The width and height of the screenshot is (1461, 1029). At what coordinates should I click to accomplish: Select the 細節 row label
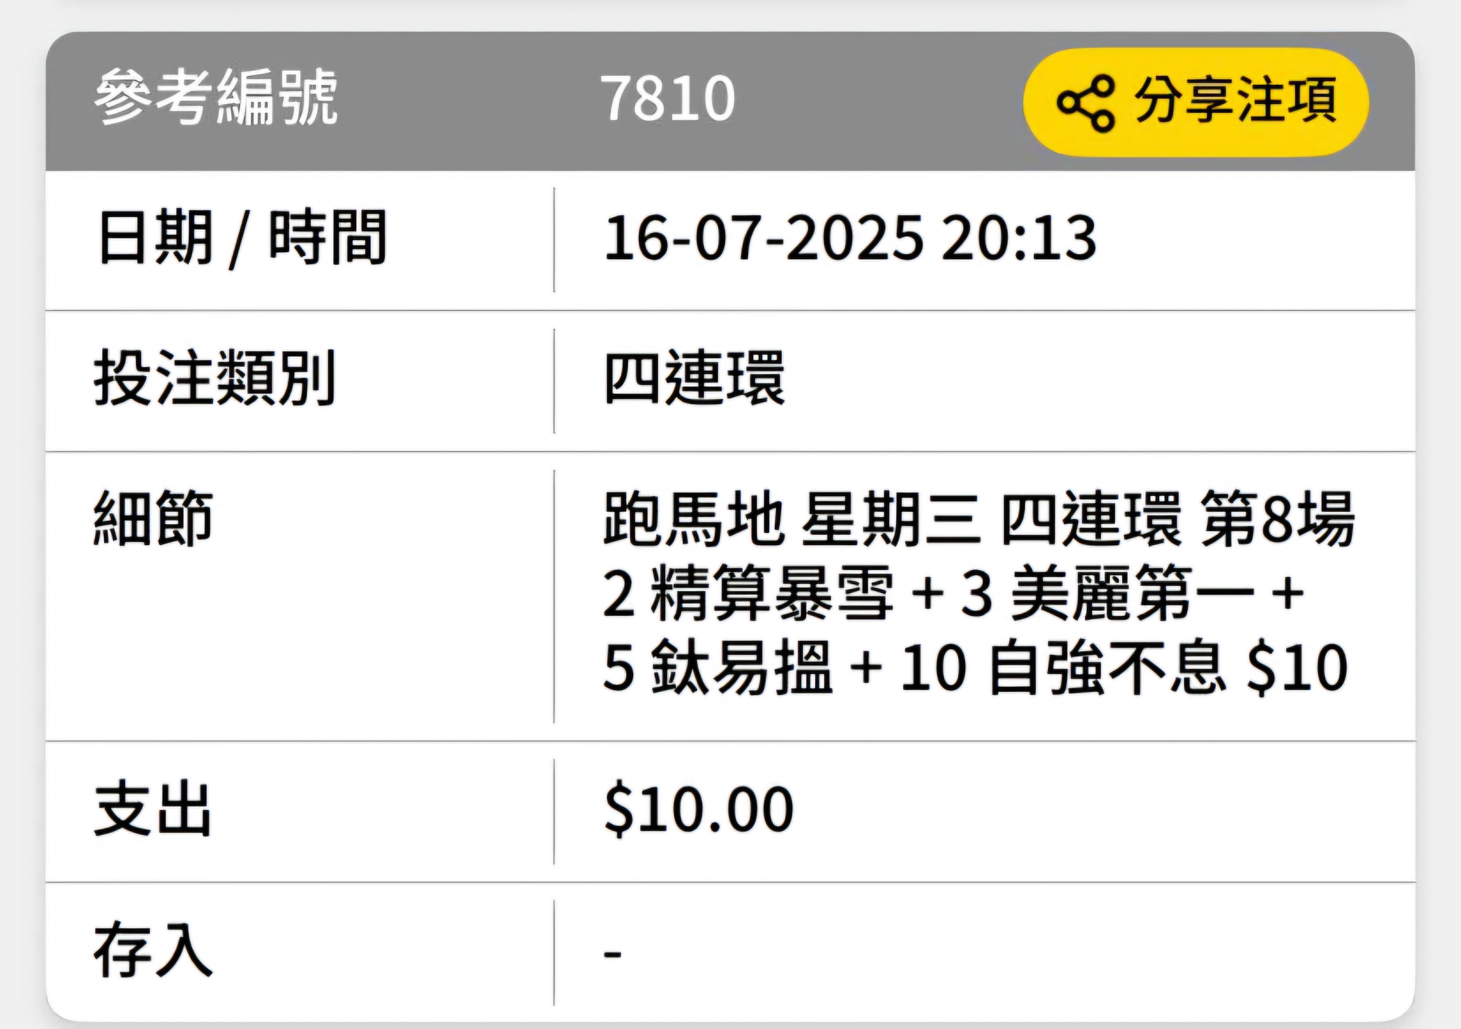click(x=154, y=518)
